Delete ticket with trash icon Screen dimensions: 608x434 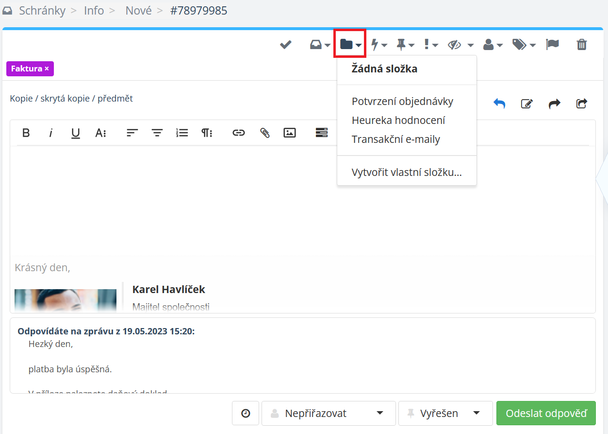(581, 45)
